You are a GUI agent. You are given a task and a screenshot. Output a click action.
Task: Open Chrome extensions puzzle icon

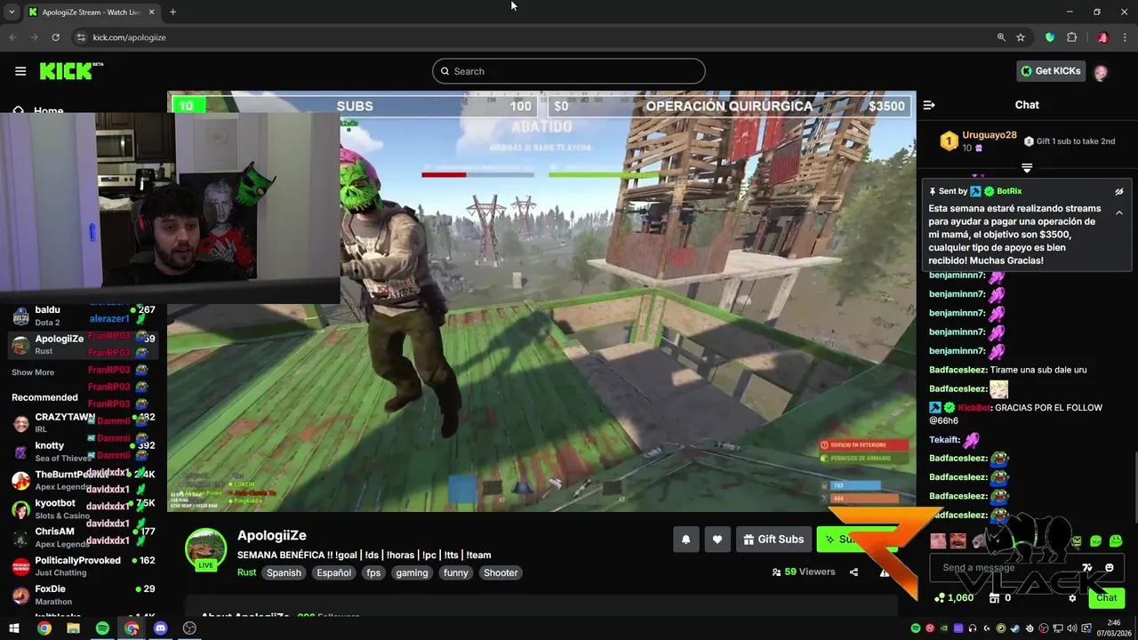tap(1071, 37)
